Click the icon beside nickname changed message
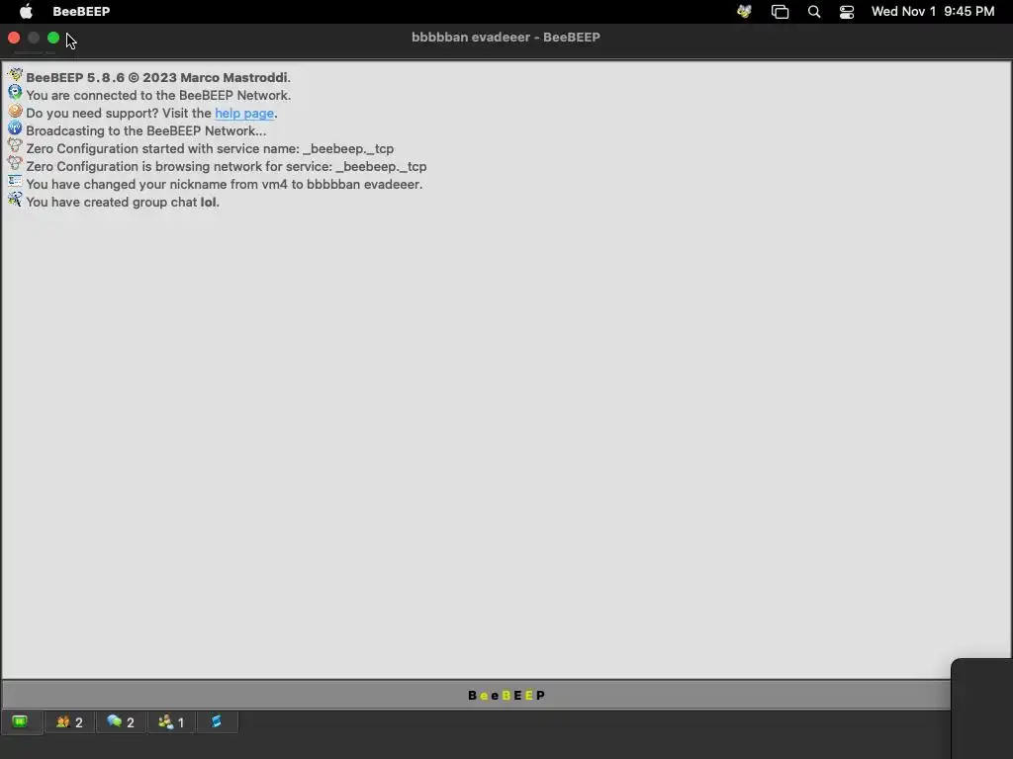The width and height of the screenshot is (1013, 759). pos(15,182)
